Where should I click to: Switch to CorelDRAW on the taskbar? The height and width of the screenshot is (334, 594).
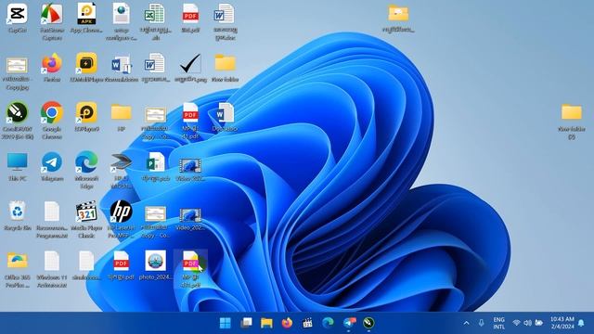tap(368, 323)
